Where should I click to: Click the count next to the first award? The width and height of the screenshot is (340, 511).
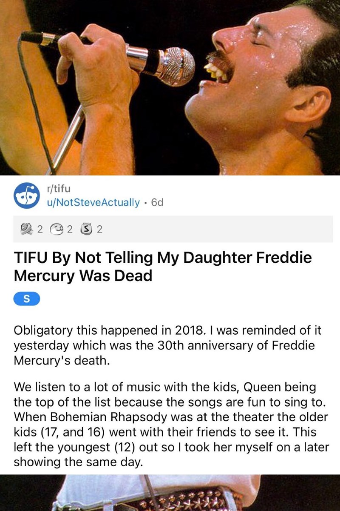[x=40, y=230]
